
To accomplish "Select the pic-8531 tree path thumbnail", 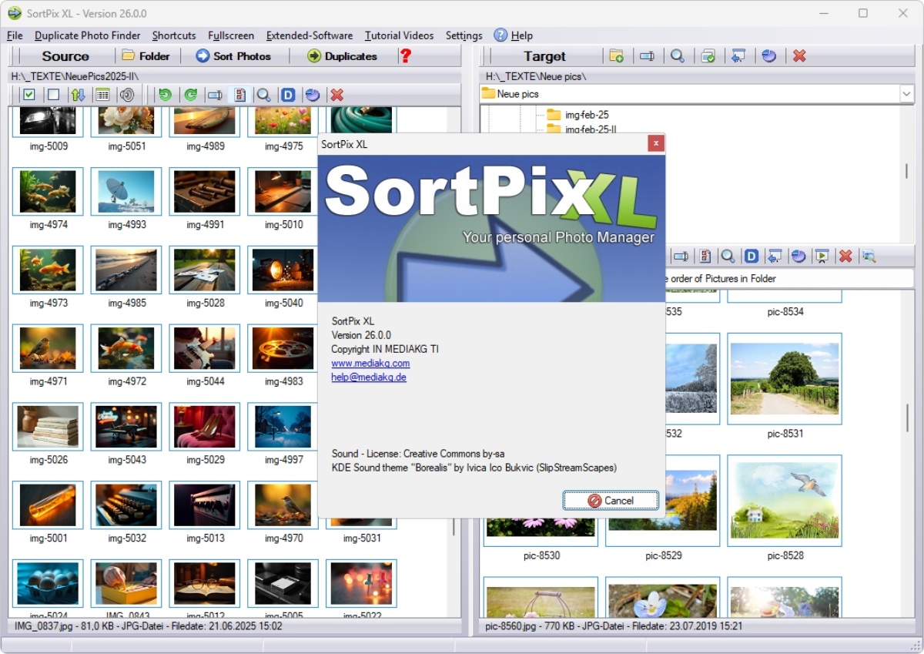I will [x=785, y=379].
